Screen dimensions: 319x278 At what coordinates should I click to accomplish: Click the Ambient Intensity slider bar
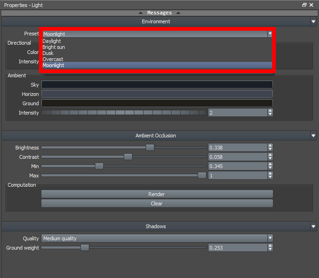point(124,113)
